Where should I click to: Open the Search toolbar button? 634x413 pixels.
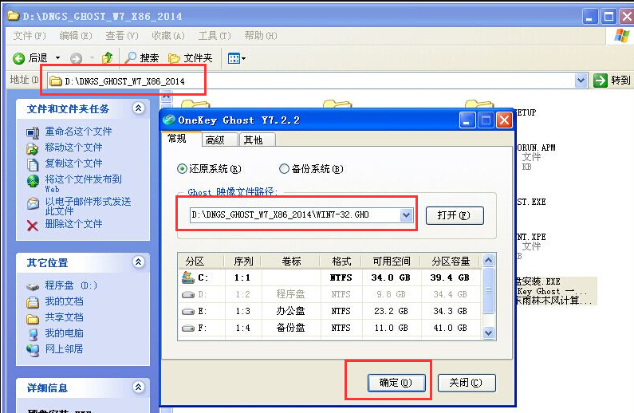coord(141,58)
